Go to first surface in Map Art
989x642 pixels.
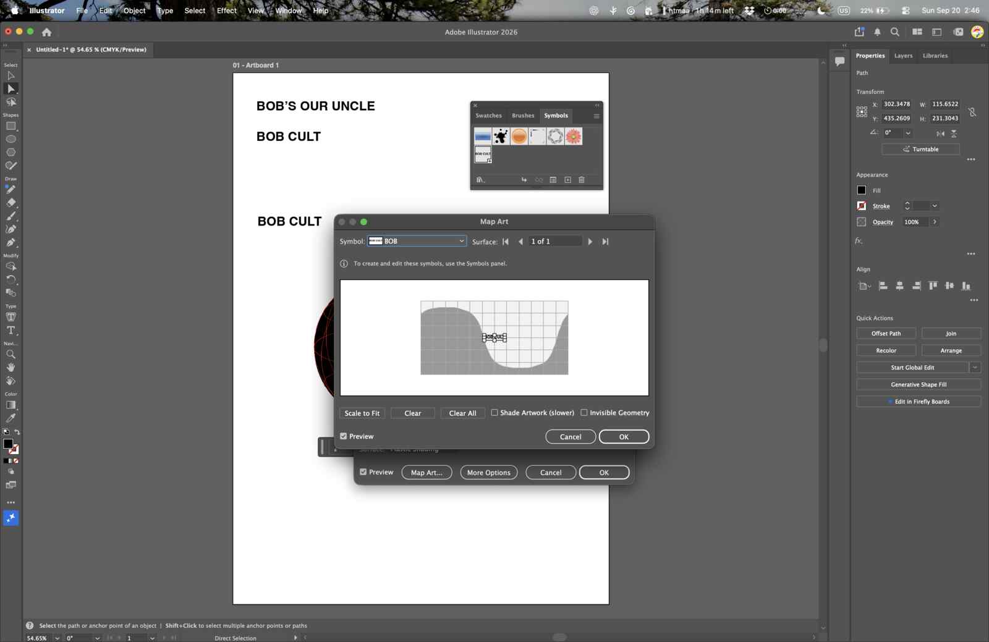[506, 242]
